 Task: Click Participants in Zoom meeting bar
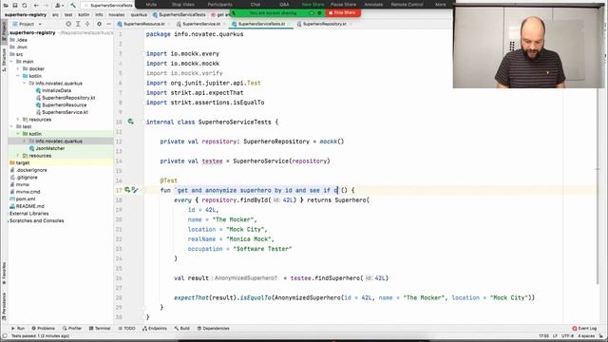pyautogui.click(x=219, y=4)
